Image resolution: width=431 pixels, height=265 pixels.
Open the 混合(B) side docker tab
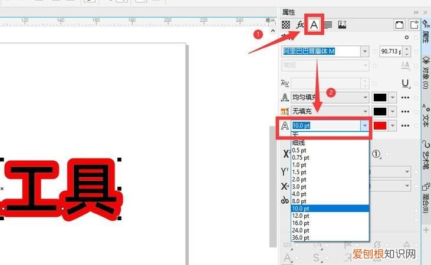(426, 198)
